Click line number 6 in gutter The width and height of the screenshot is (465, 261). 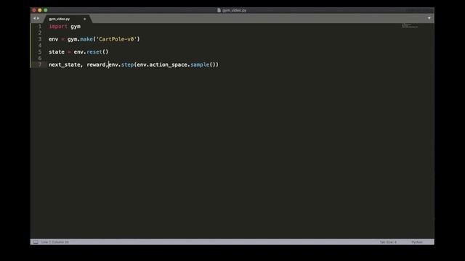tap(40, 58)
